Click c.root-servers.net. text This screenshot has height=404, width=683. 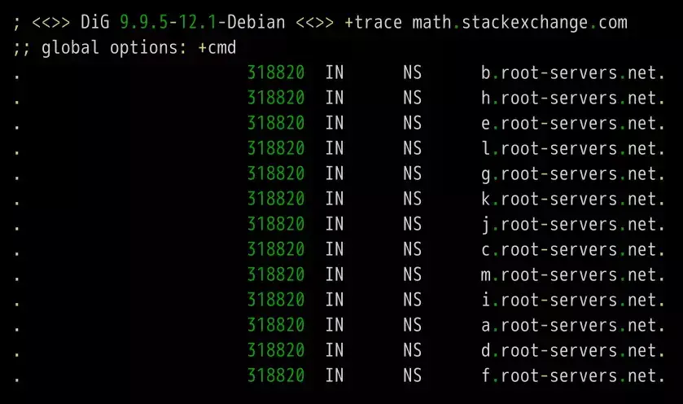(573, 250)
